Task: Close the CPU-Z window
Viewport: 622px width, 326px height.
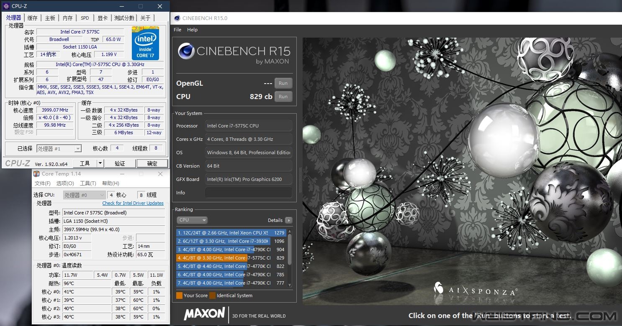Action: [160, 6]
